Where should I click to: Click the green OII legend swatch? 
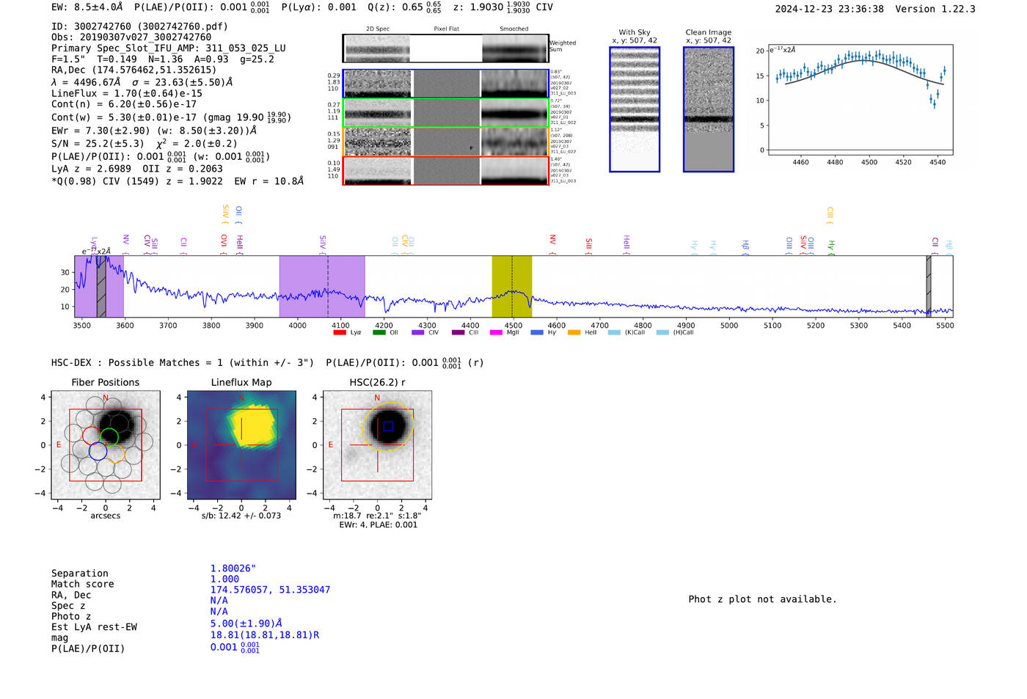tap(379, 332)
